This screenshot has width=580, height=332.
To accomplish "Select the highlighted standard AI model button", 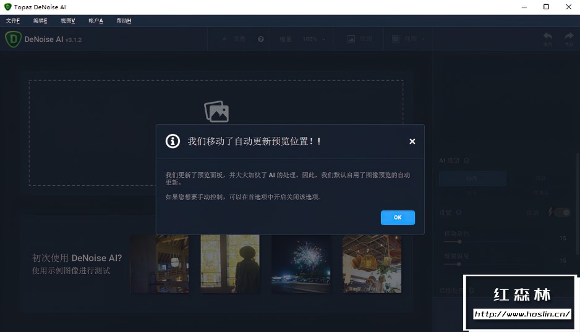I will (473, 178).
